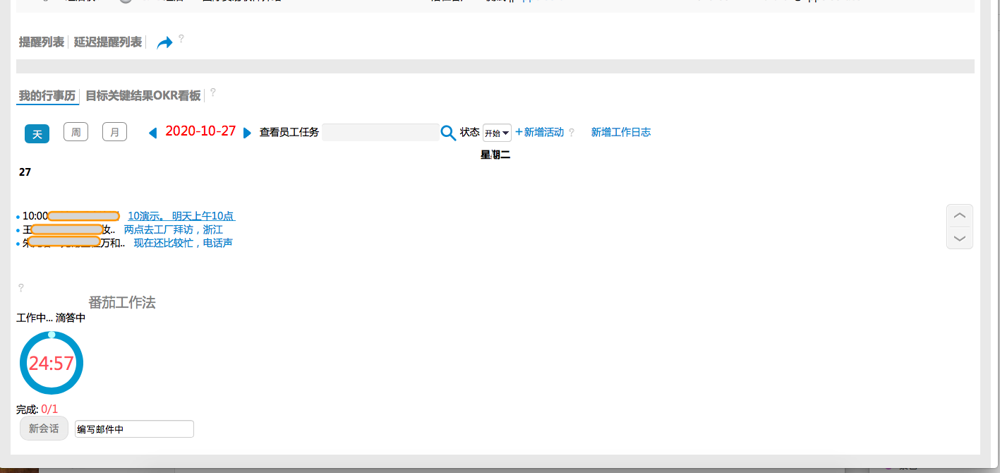The width and height of the screenshot is (1000, 473).
Task: Click help icon beside 延迟提醒列表
Action: pyautogui.click(x=181, y=39)
